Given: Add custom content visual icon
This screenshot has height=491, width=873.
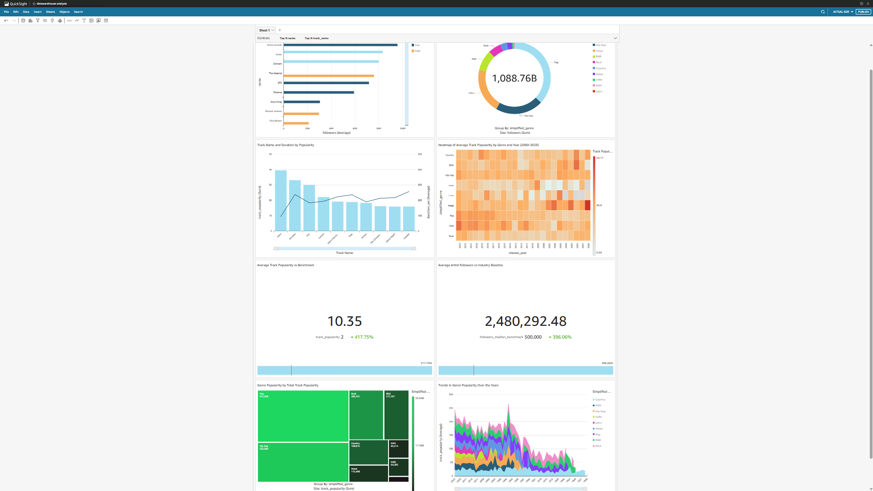Looking at the screenshot, I should coord(99,20).
